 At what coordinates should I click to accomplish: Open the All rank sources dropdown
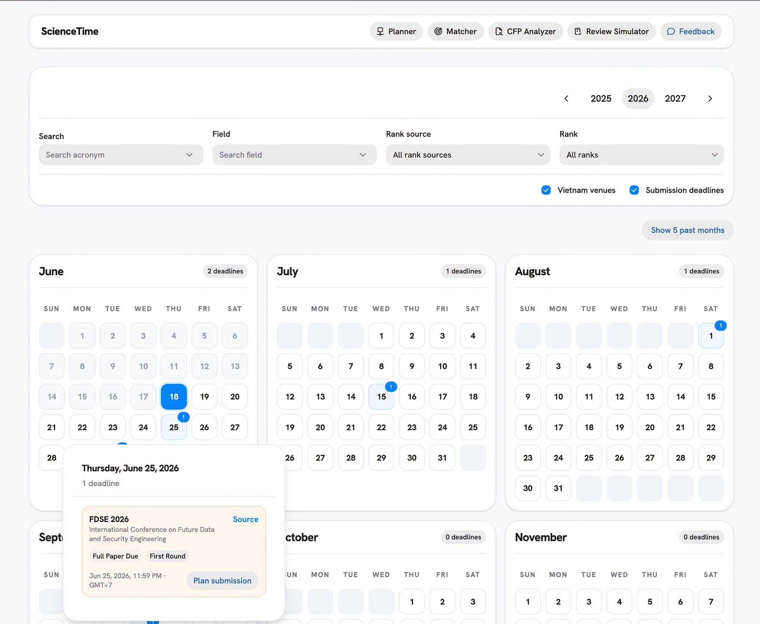[x=468, y=155]
